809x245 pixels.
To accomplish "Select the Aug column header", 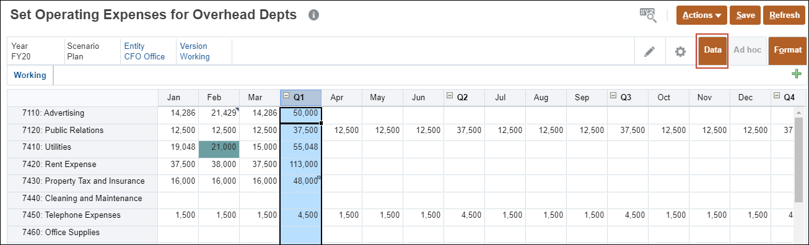I will coord(546,98).
